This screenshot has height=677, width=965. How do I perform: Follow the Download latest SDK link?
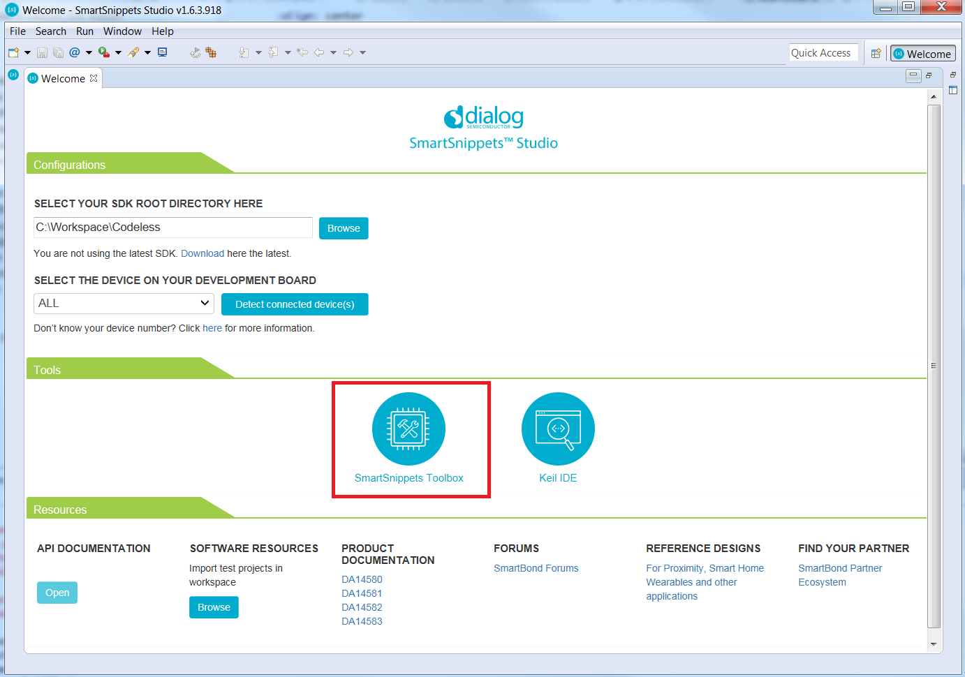click(202, 253)
